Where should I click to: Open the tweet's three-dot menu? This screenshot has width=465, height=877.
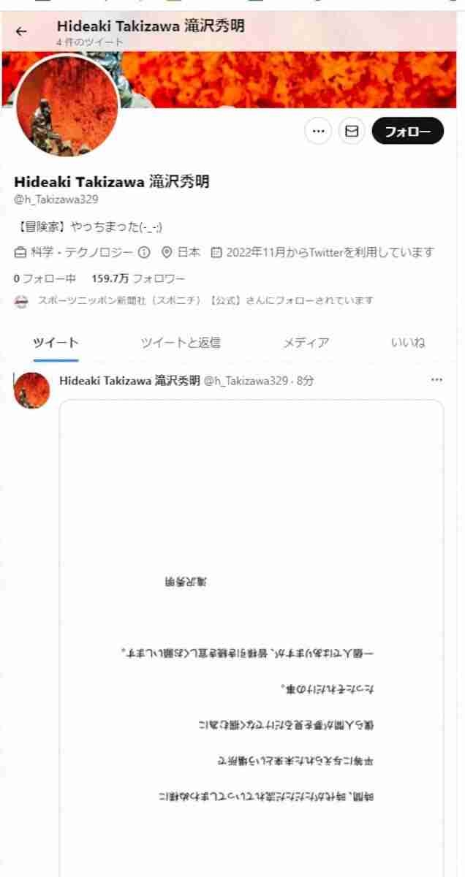pos(436,380)
